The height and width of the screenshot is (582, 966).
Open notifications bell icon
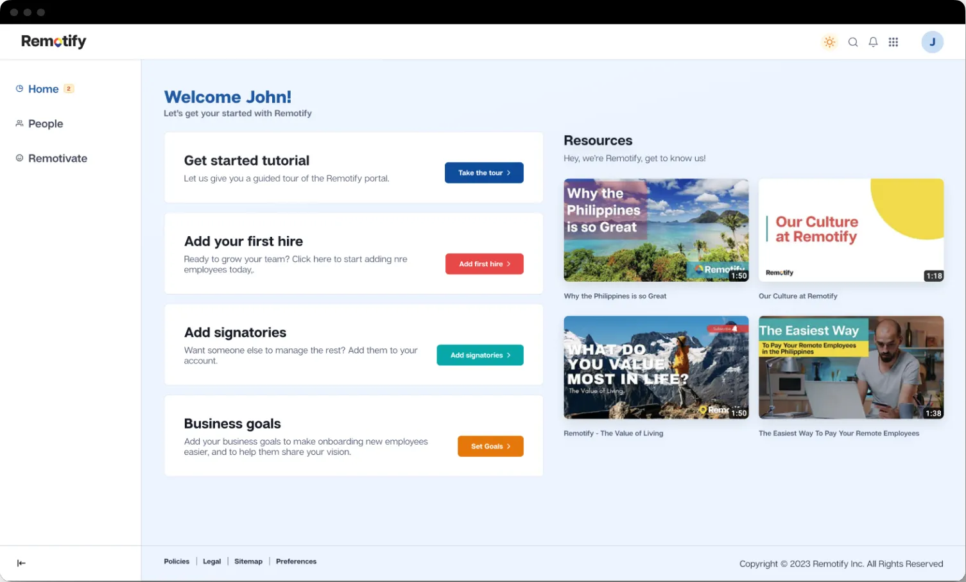click(x=873, y=42)
